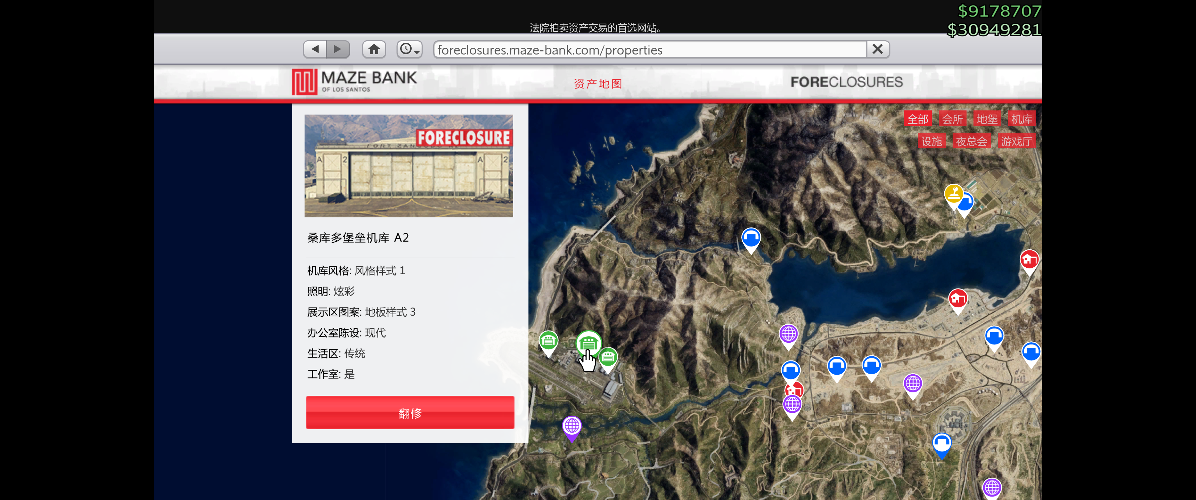Filter the map by 机库

coord(1022,119)
